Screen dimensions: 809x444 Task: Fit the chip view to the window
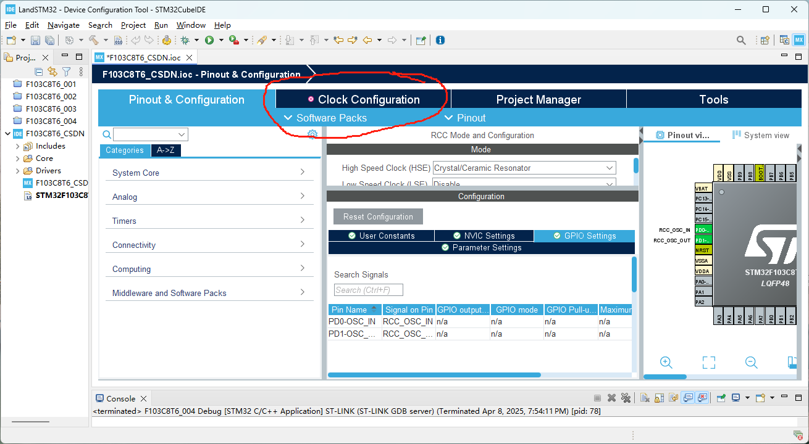click(x=708, y=363)
